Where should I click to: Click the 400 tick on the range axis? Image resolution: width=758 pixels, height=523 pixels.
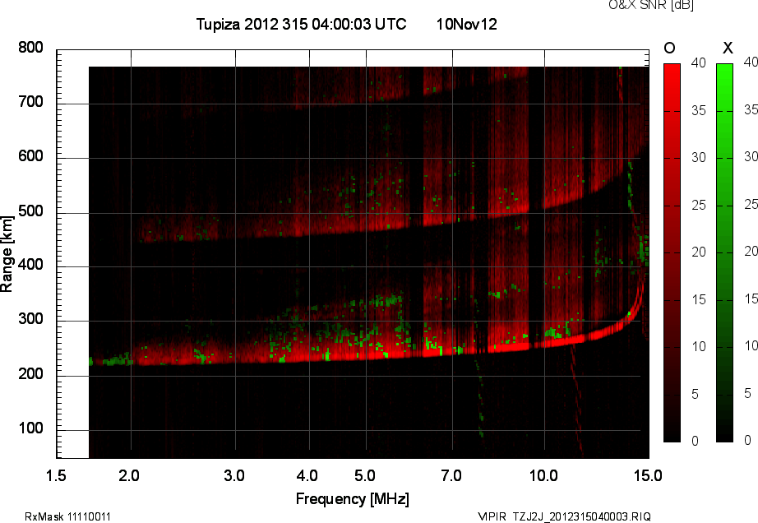pyautogui.click(x=30, y=265)
